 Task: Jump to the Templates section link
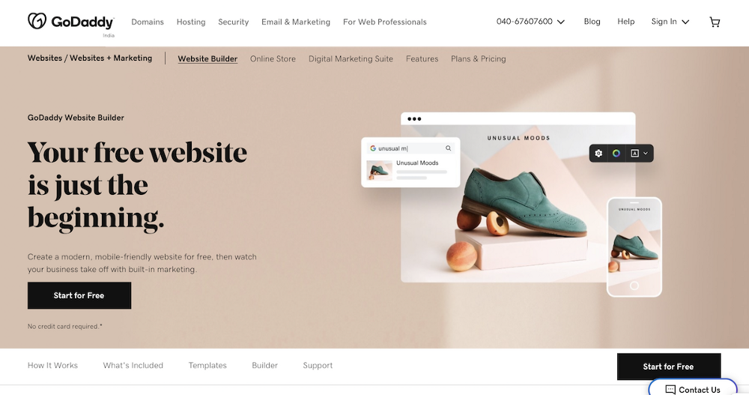coord(207,365)
